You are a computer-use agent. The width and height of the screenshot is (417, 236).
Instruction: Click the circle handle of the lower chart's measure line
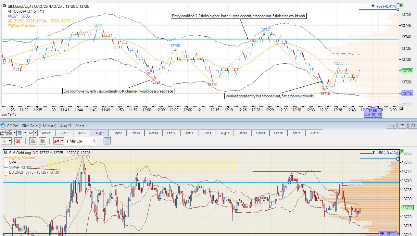tap(398, 159)
